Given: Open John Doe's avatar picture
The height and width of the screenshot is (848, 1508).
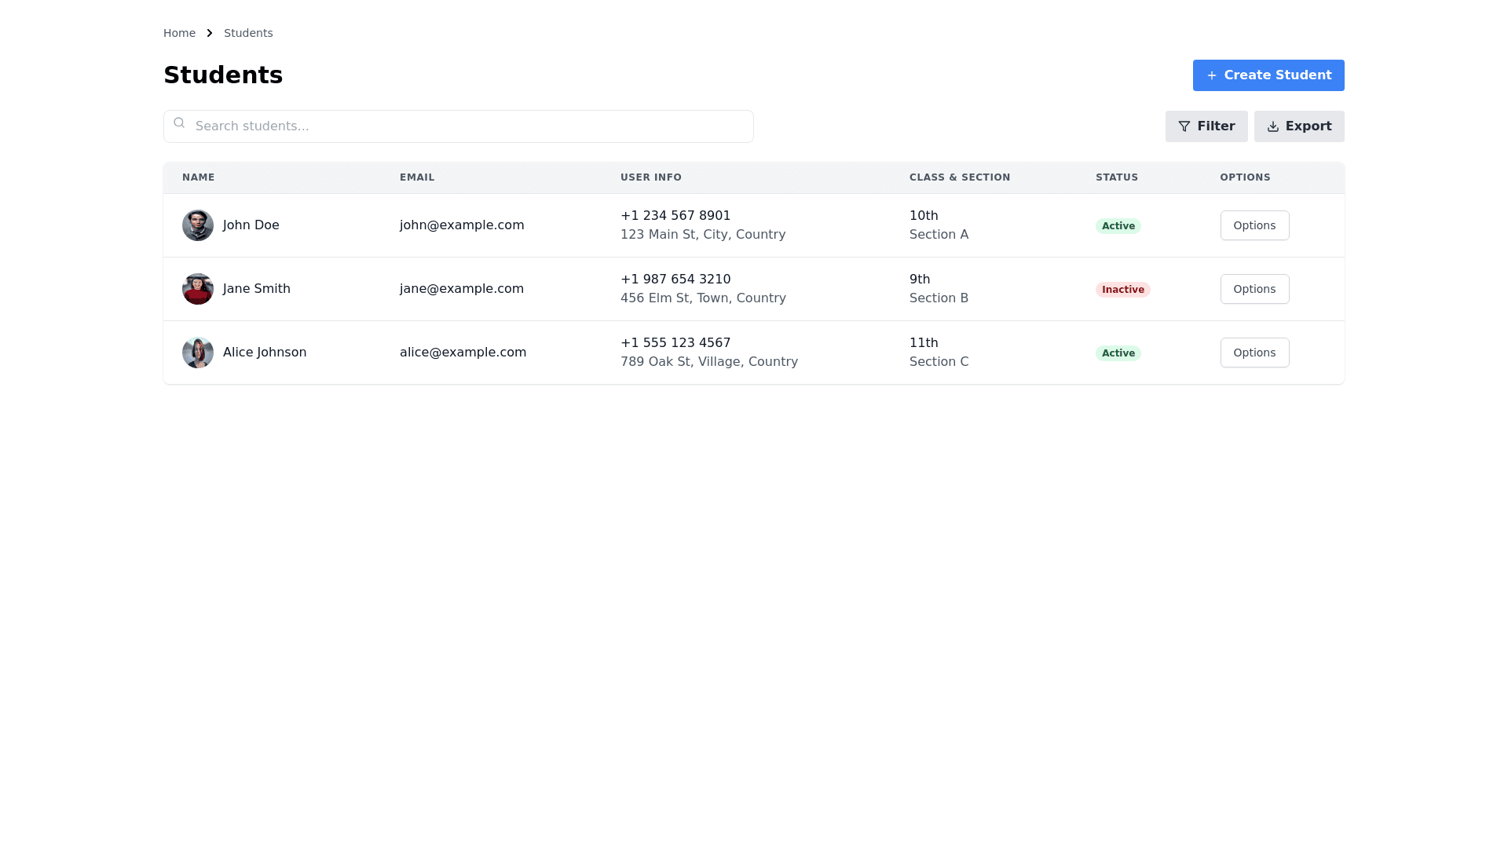Looking at the screenshot, I should coord(198,225).
